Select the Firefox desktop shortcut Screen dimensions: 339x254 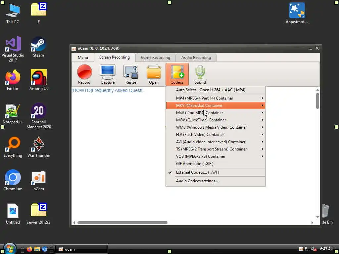[13, 80]
